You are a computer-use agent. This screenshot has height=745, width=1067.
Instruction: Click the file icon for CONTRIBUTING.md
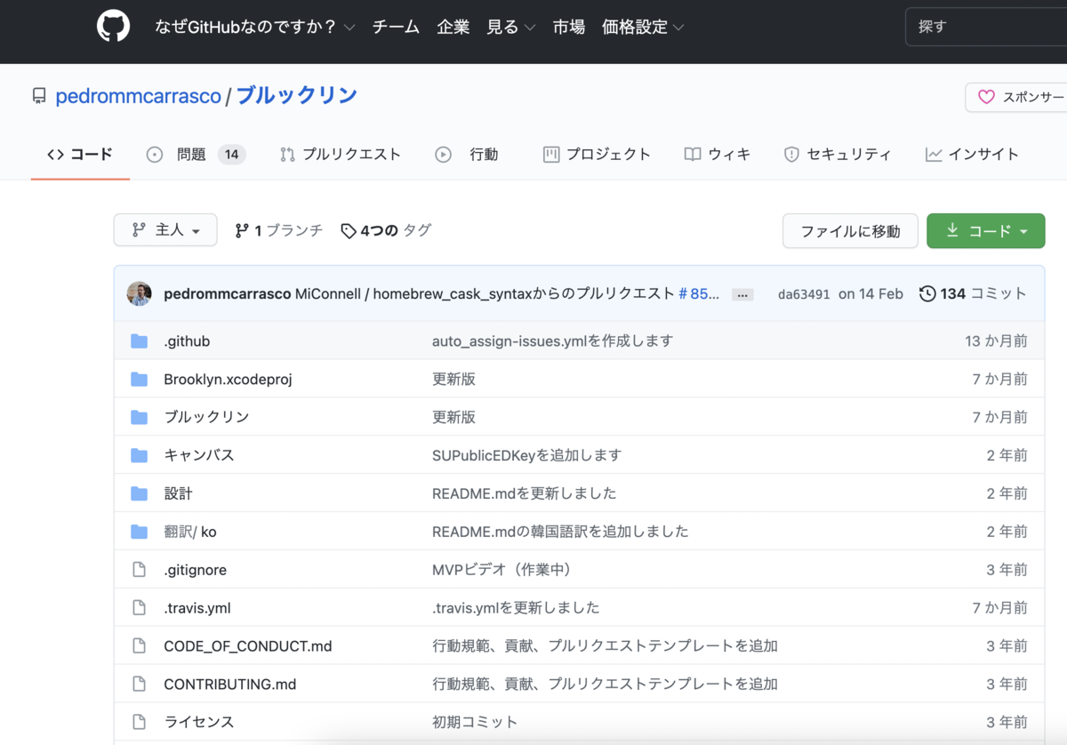(x=139, y=685)
